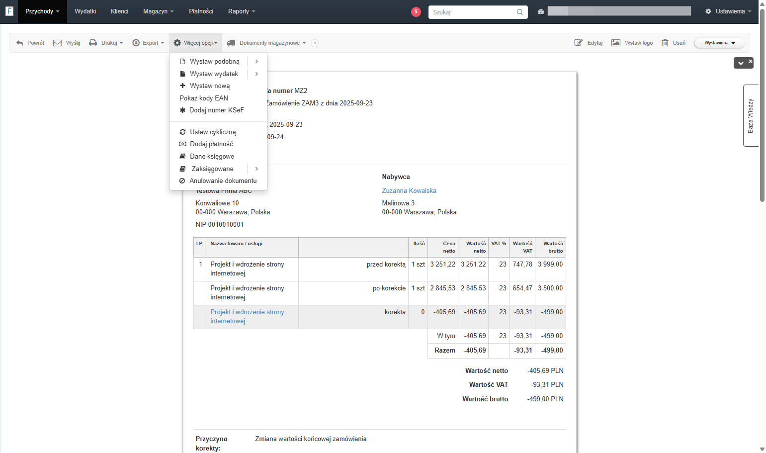Expand Zaksięgowane submenu arrow
766x453 pixels.
[257, 169]
